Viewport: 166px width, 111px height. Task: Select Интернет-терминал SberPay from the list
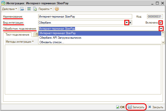[x=100, y=33]
